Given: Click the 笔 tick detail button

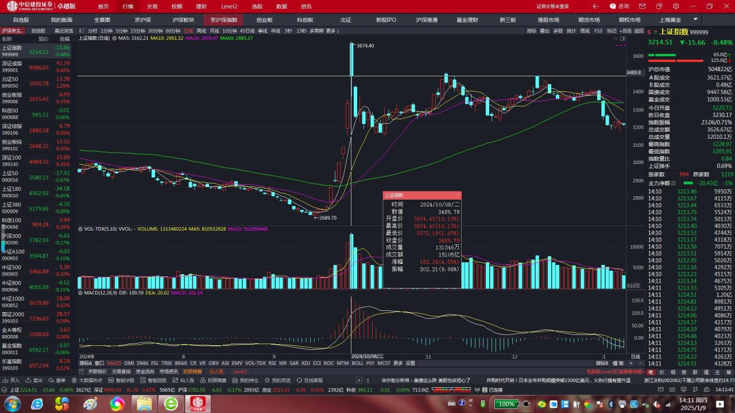Looking at the screenshot, I should (651, 372).
